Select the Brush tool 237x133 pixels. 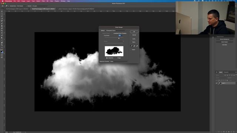[x=2, y=23]
